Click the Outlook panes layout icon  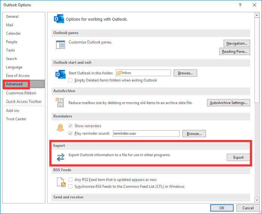point(60,45)
